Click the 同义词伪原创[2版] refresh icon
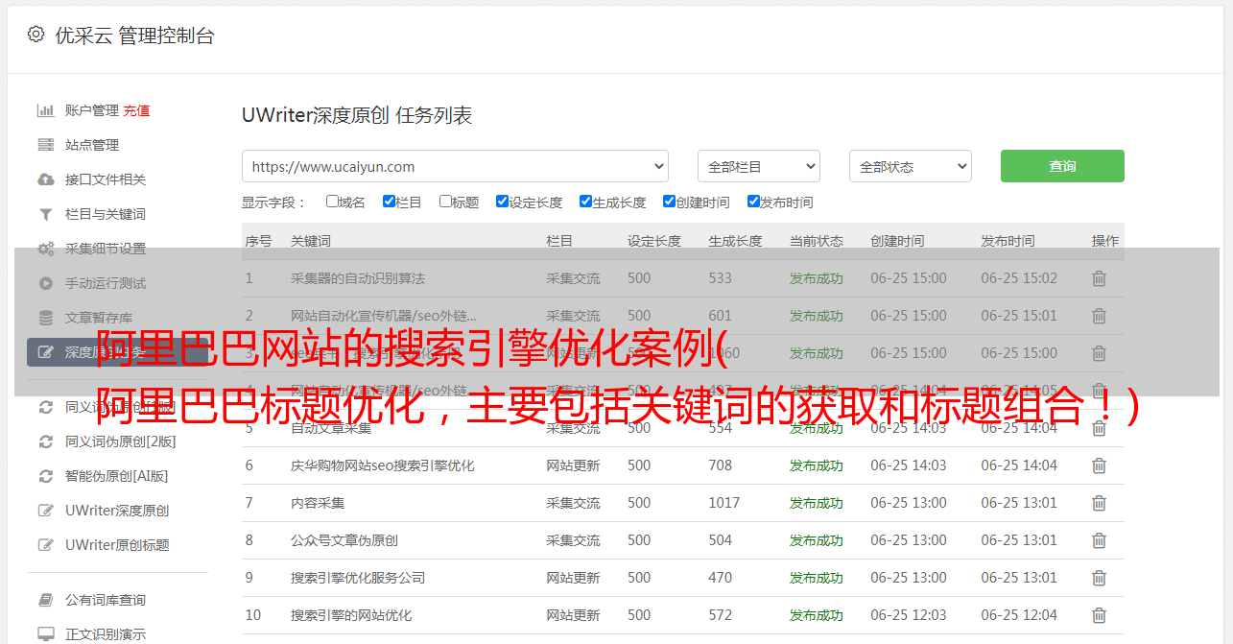Viewport: 1233px width, 644px height. point(45,441)
